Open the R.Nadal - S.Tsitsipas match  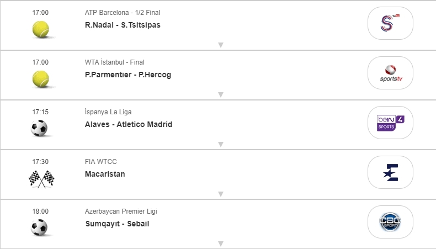tap(123, 25)
